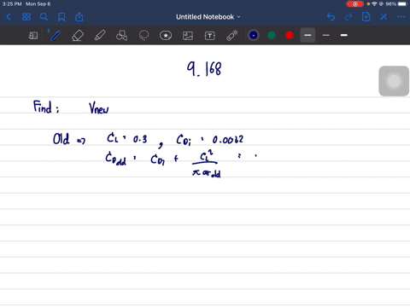410x307 pixels.
Task: Open the search magnifier
Action: [44, 17]
